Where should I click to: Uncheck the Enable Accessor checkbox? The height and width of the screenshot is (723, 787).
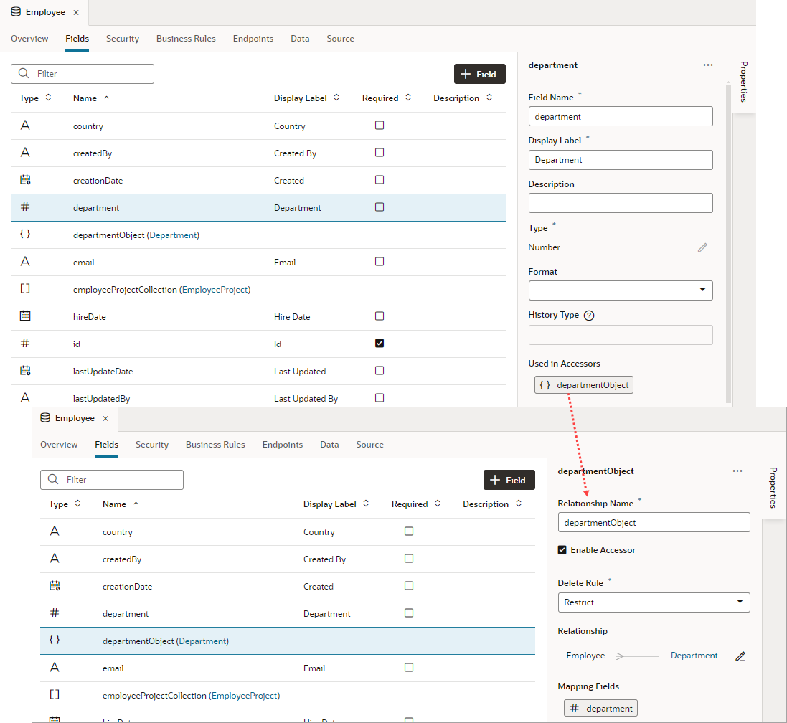[562, 550]
